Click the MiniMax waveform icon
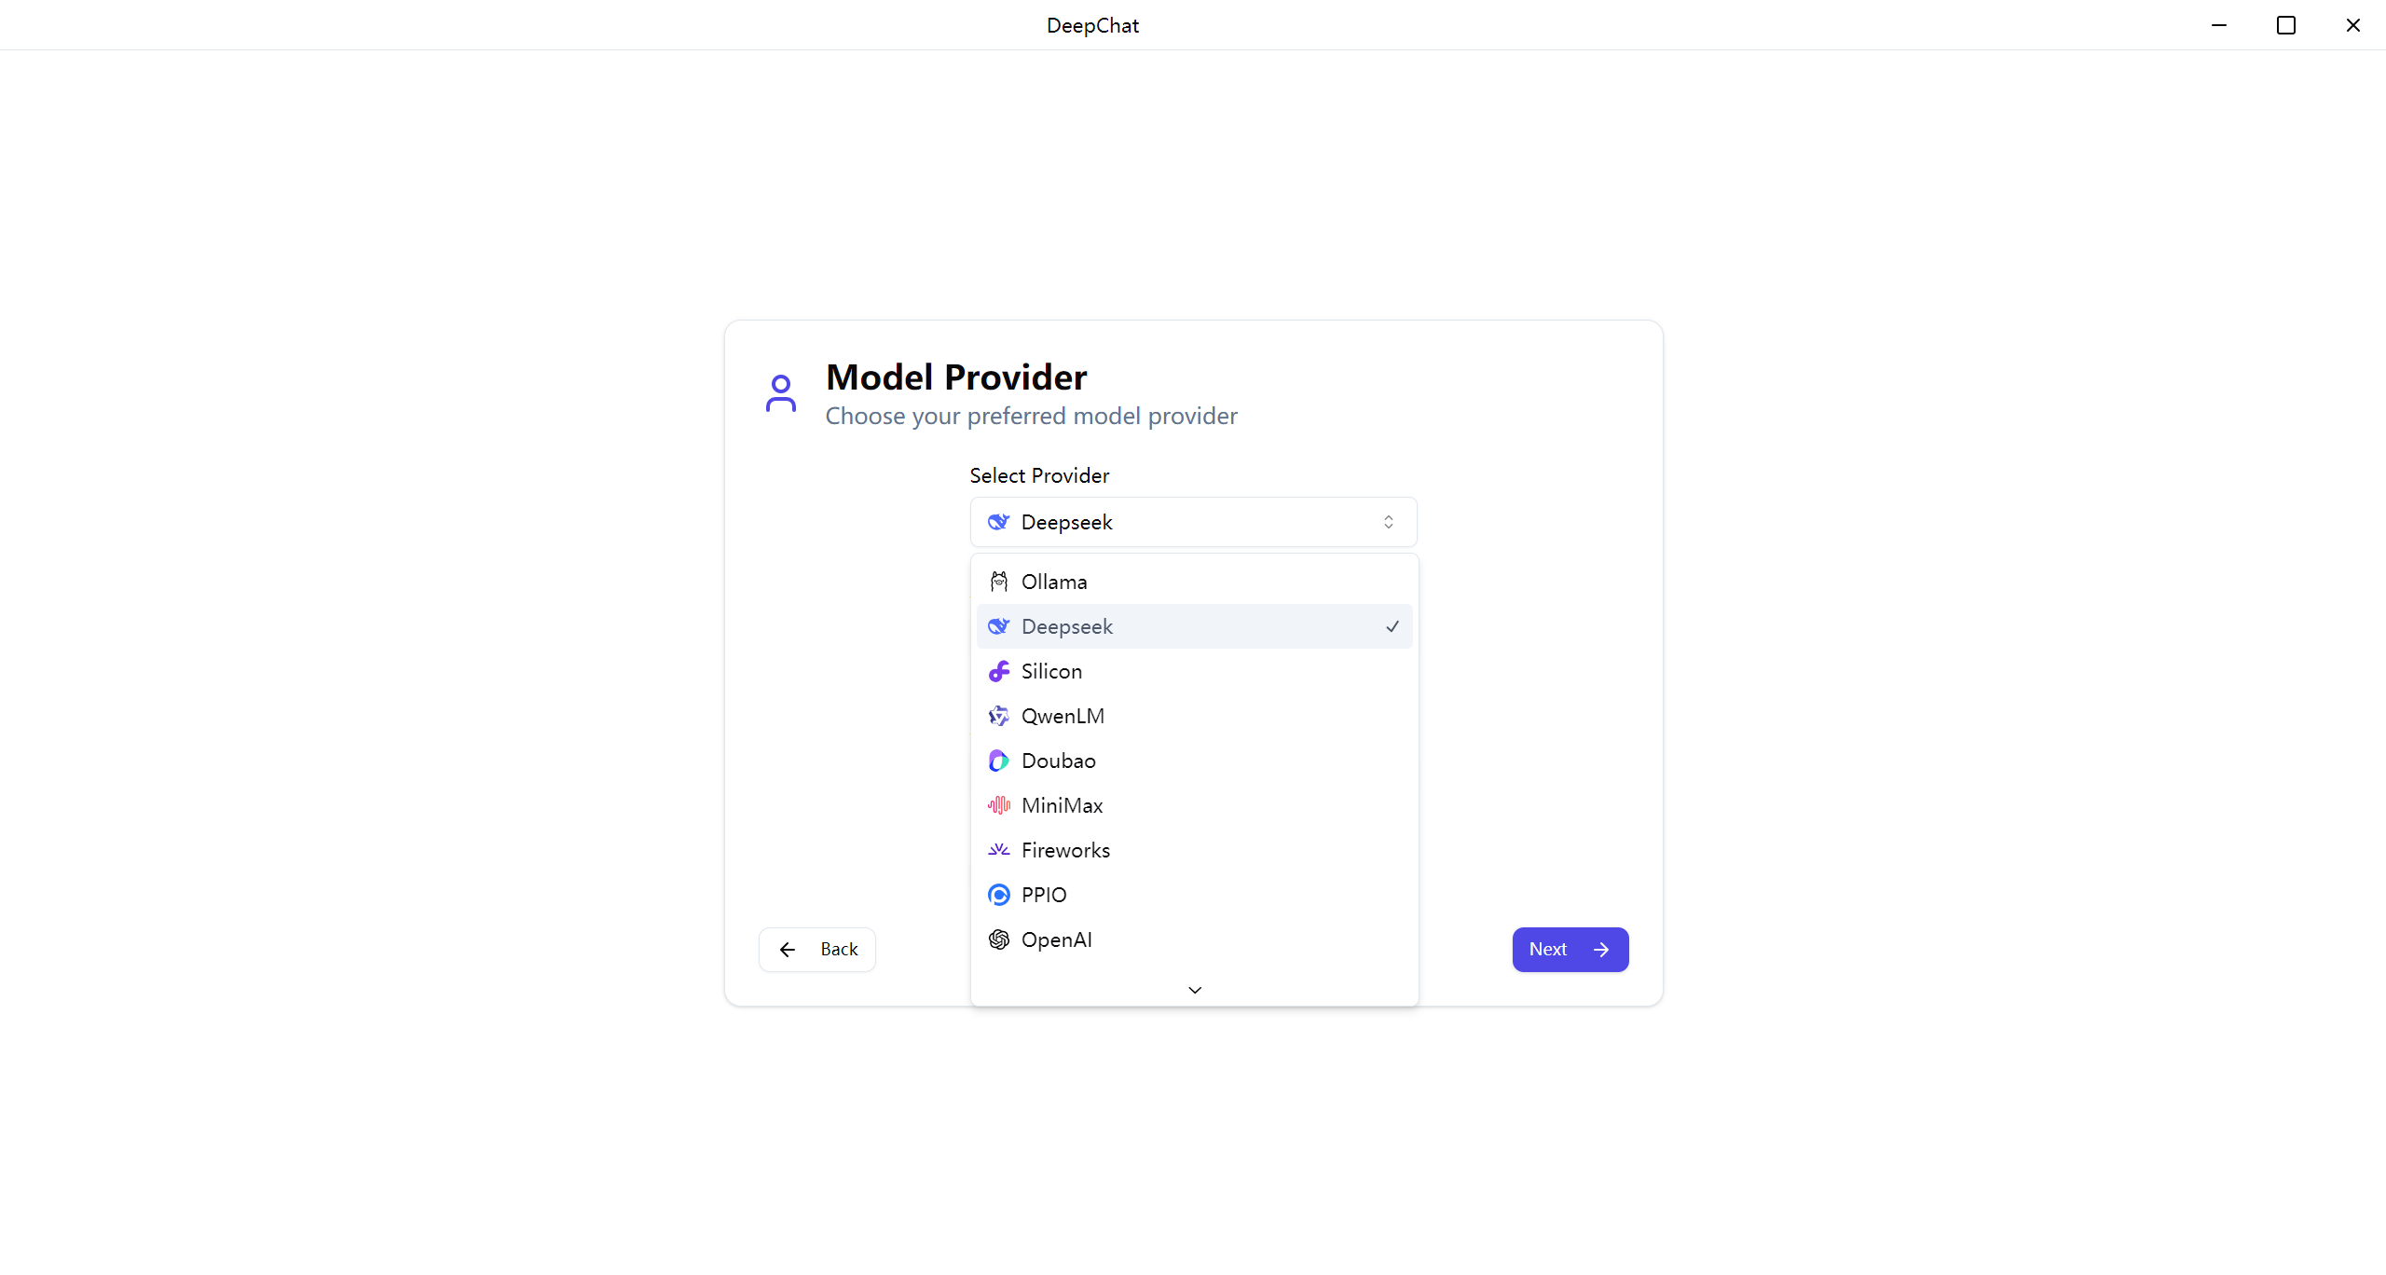 coord(998,805)
